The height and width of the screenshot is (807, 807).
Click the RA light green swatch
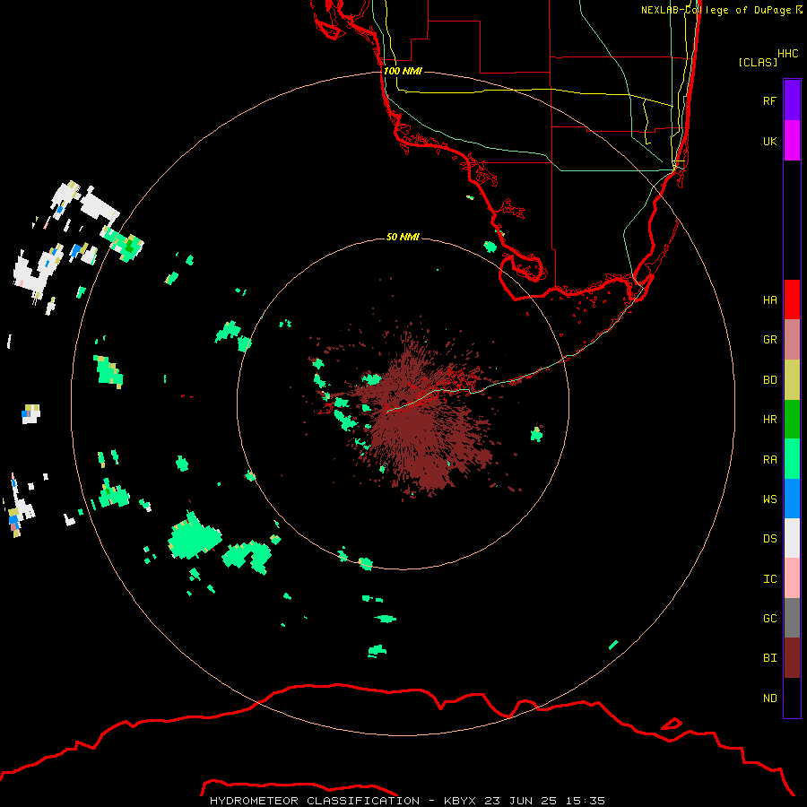pyautogui.click(x=792, y=459)
